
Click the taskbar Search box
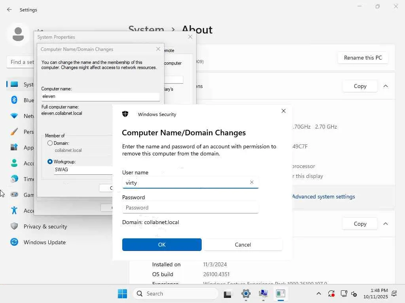(176, 294)
